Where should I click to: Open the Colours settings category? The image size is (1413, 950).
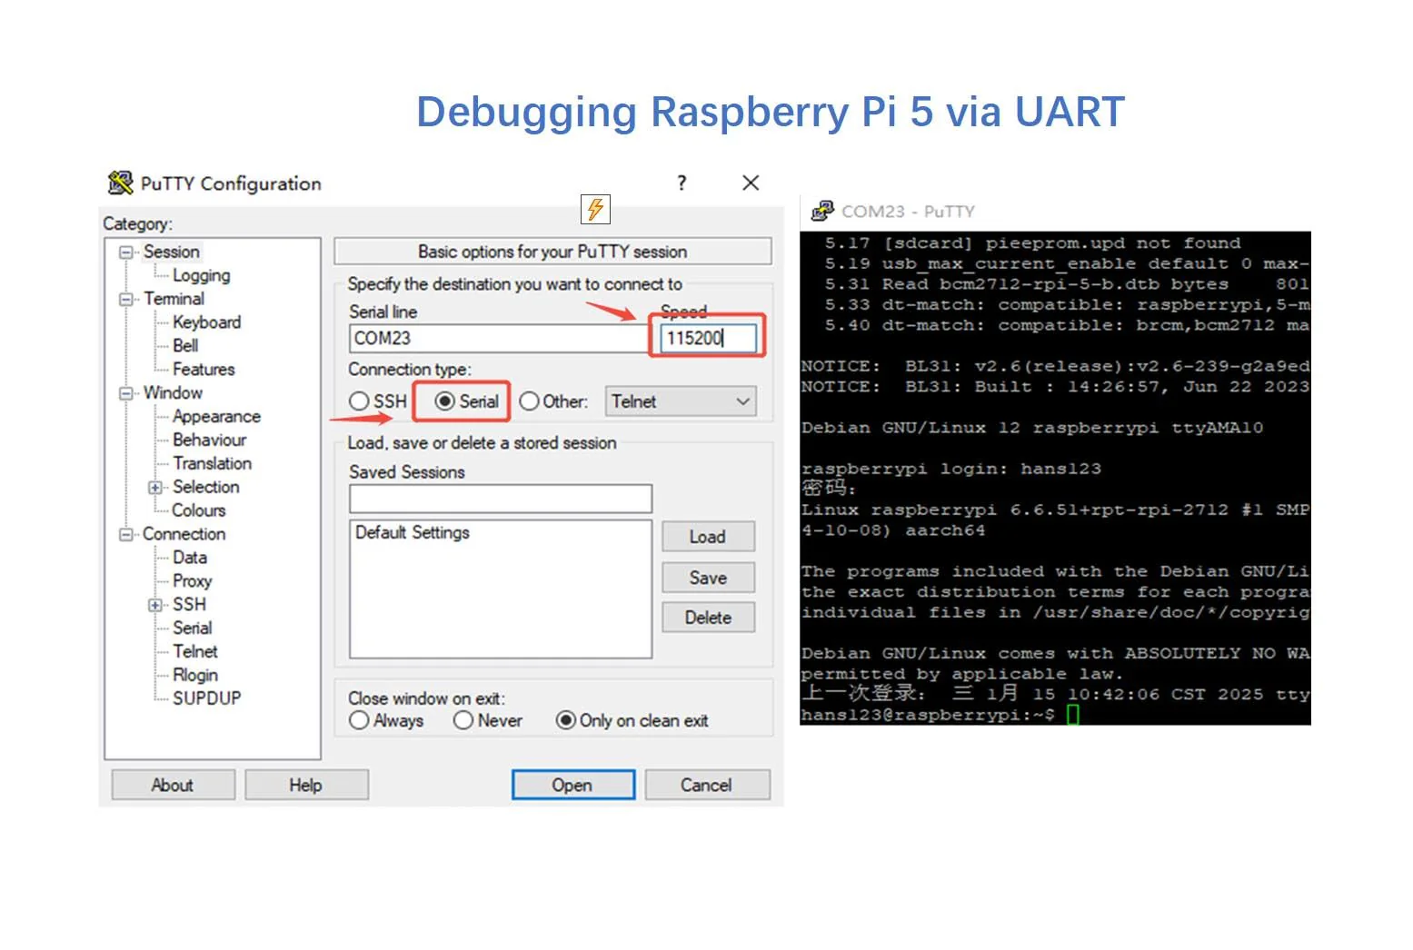pyautogui.click(x=198, y=510)
